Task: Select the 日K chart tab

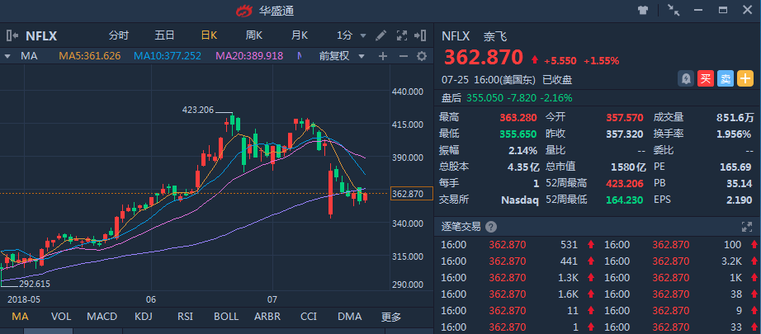Action: (209, 35)
